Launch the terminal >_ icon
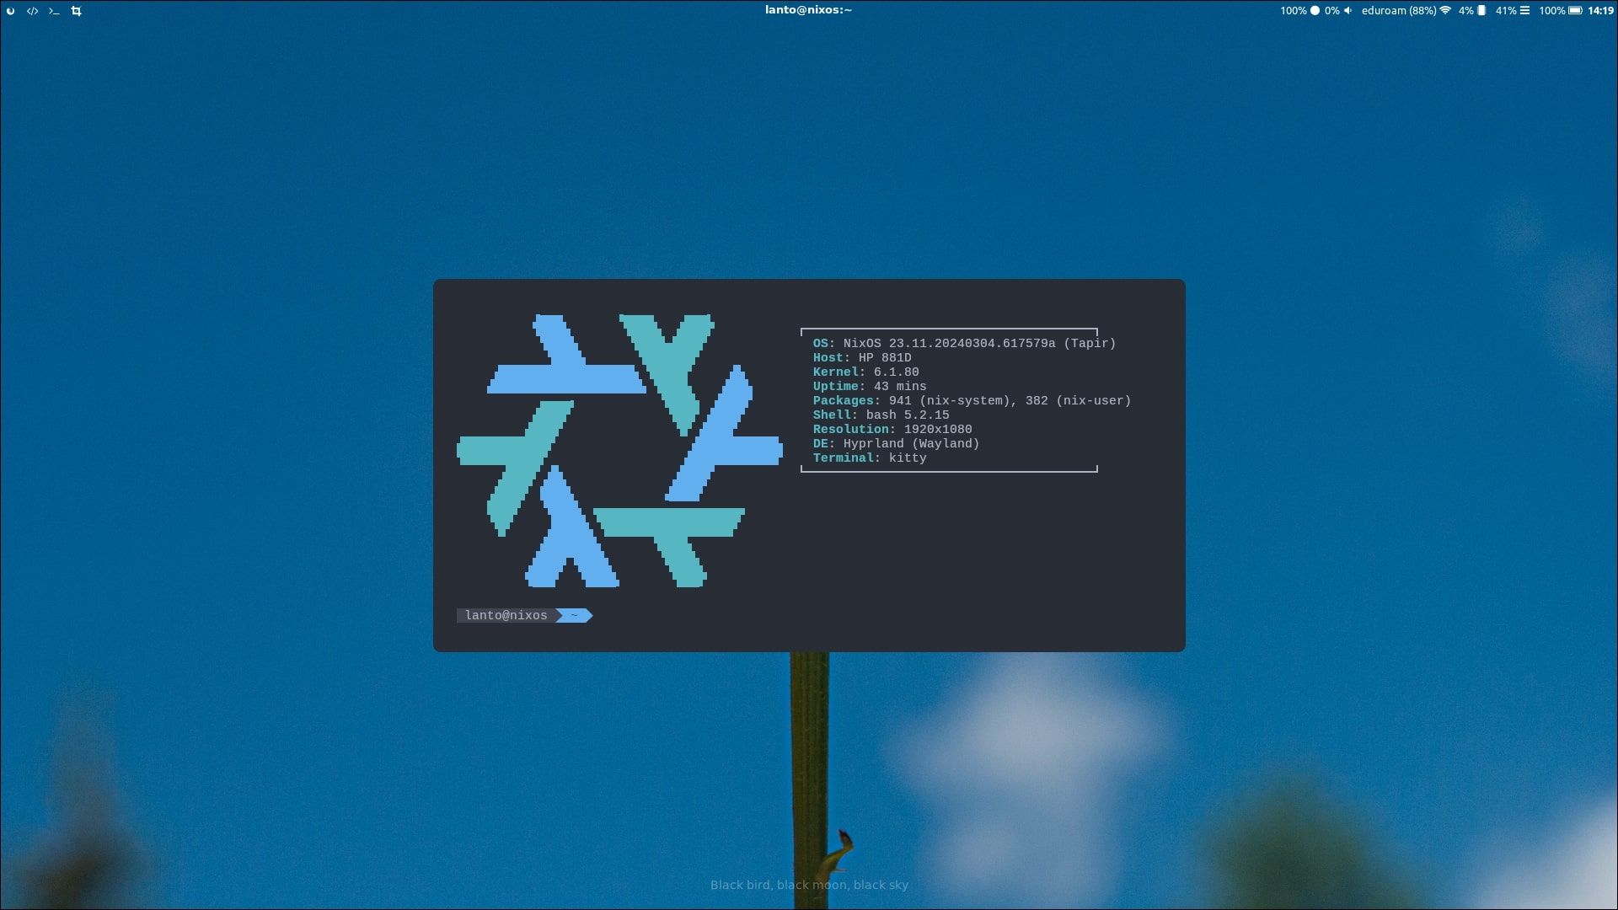This screenshot has height=910, width=1618. pos(54,11)
